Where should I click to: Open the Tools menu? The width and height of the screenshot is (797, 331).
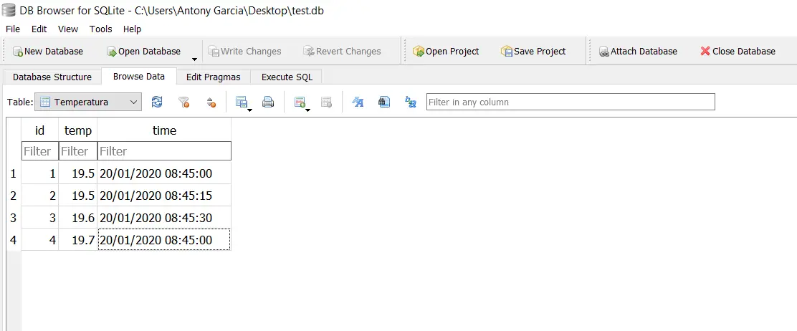(x=100, y=29)
